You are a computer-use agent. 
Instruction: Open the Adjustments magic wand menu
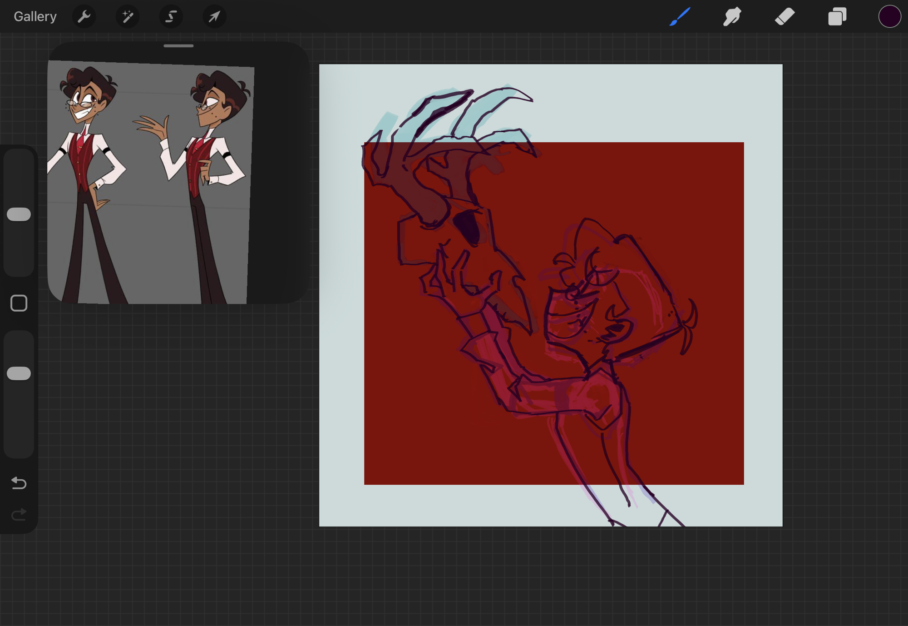point(128,17)
